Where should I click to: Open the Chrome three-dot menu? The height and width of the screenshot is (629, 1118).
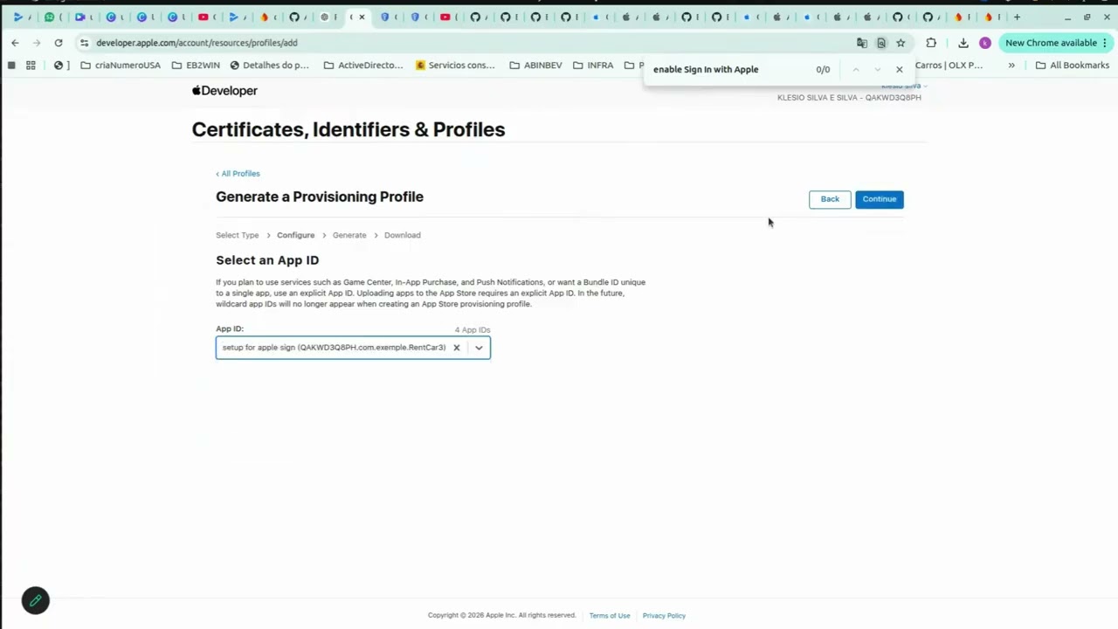pos(1106,43)
